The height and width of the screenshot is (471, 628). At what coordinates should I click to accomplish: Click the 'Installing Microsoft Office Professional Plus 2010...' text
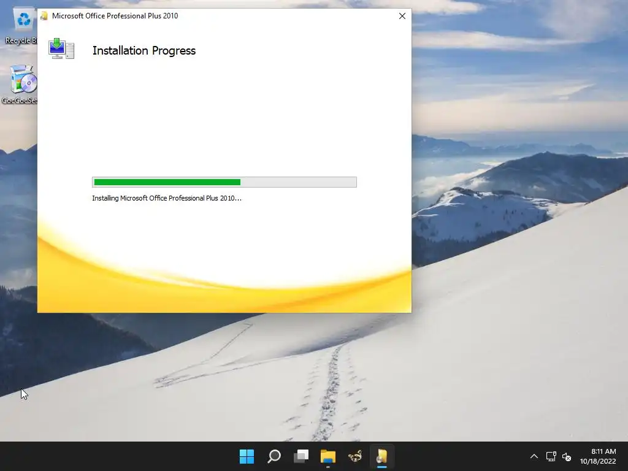coord(167,198)
